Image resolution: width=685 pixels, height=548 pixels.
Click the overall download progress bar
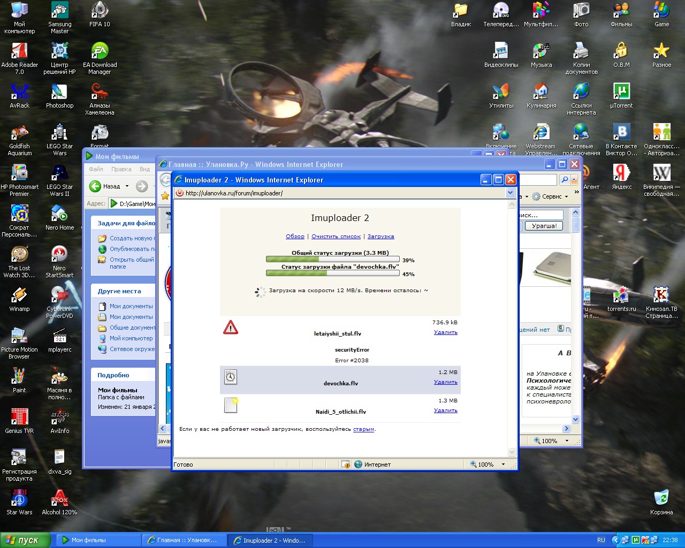click(332, 259)
